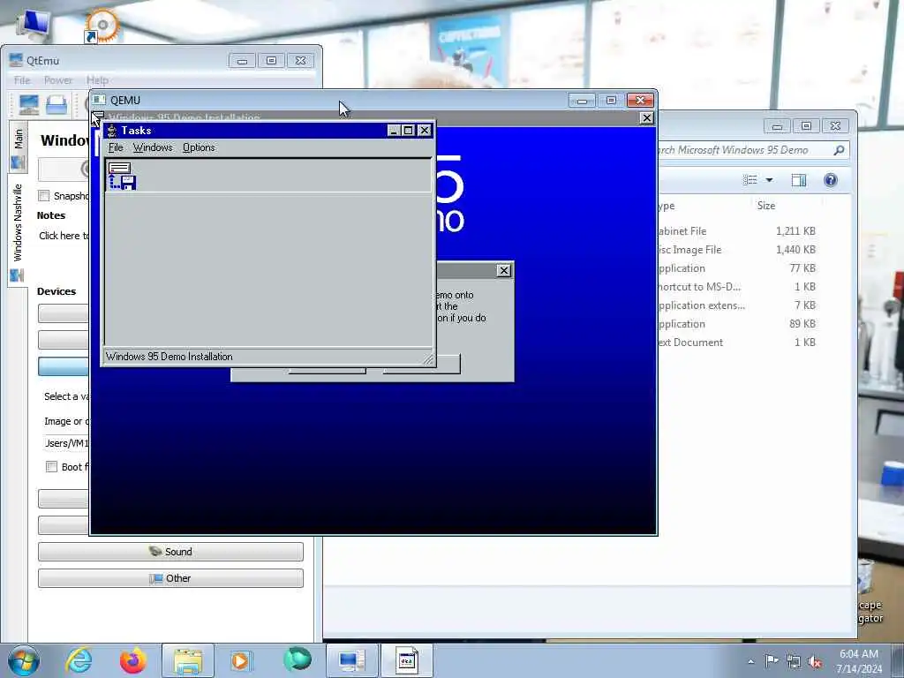Open the Action Center flag tray icon

(x=772, y=661)
